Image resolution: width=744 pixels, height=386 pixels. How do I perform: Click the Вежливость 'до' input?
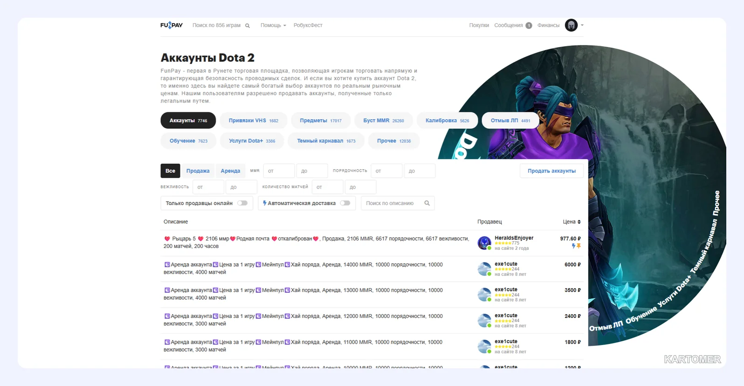pyautogui.click(x=241, y=187)
